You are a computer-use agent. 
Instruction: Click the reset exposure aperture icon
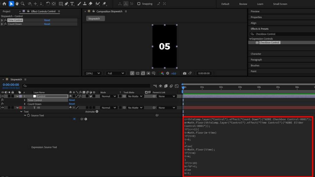(x=168, y=73)
